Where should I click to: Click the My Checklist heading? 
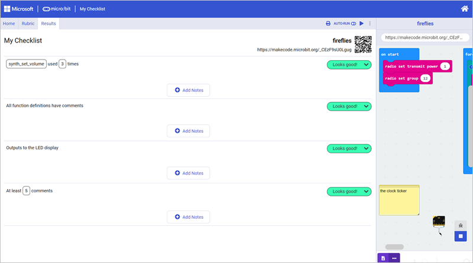23,41
